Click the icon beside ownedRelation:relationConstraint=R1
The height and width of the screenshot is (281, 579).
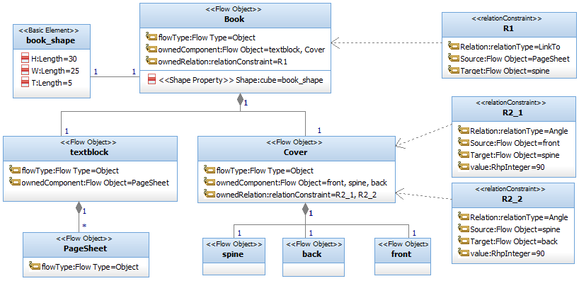(151, 61)
